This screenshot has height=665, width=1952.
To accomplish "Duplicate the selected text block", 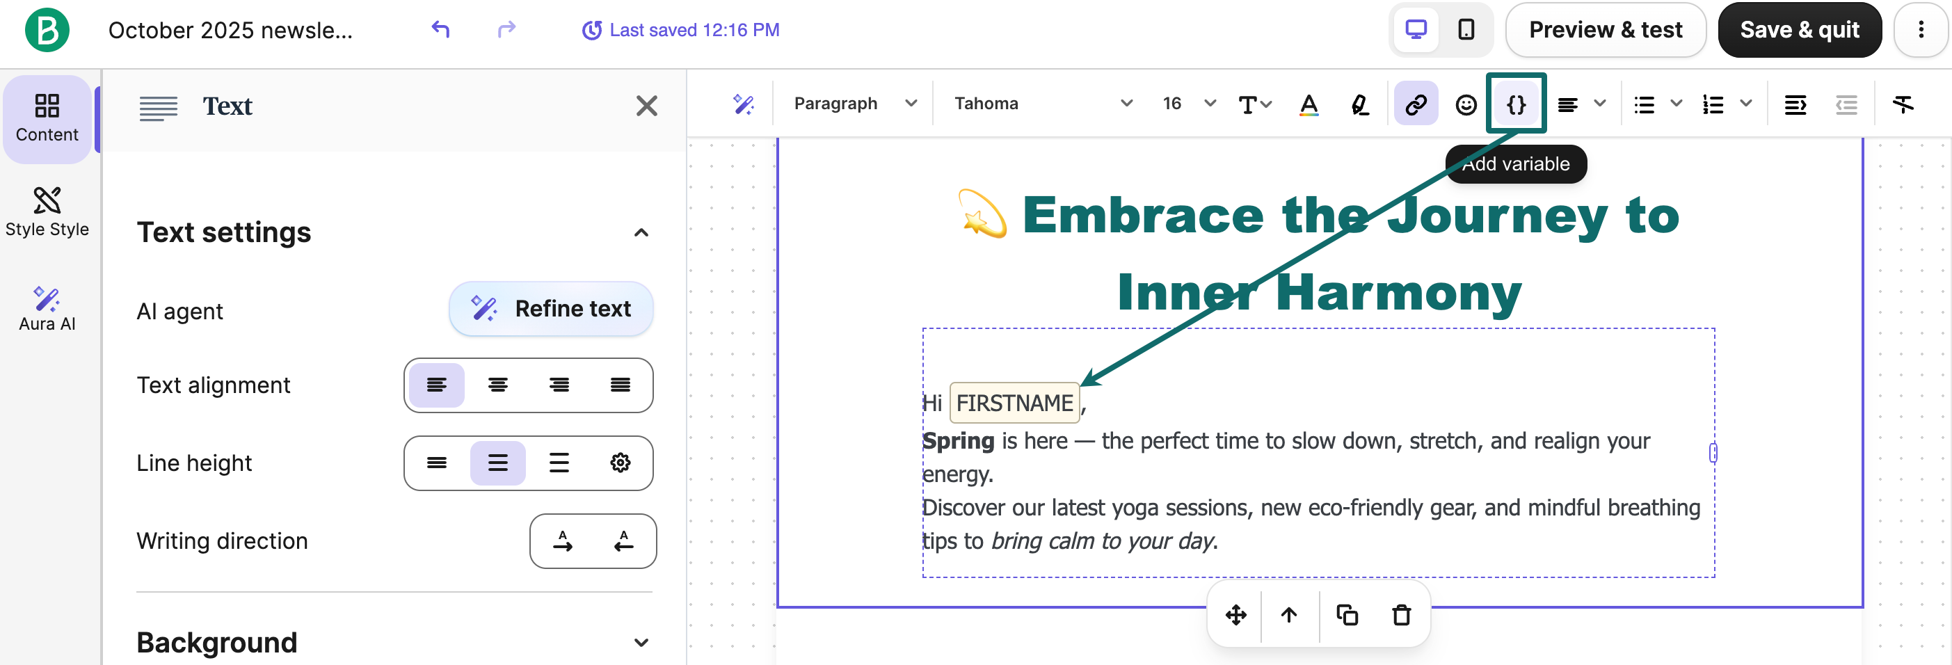I will coord(1346,615).
